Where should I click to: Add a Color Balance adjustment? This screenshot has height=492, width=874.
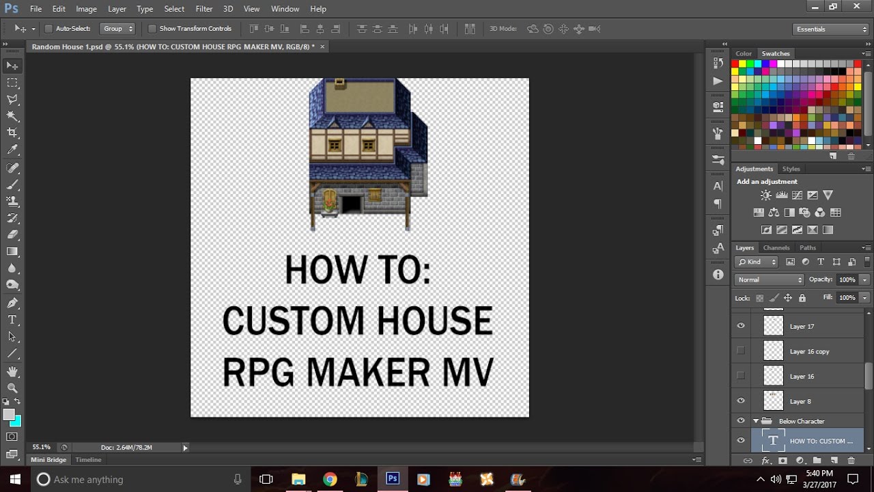click(774, 213)
